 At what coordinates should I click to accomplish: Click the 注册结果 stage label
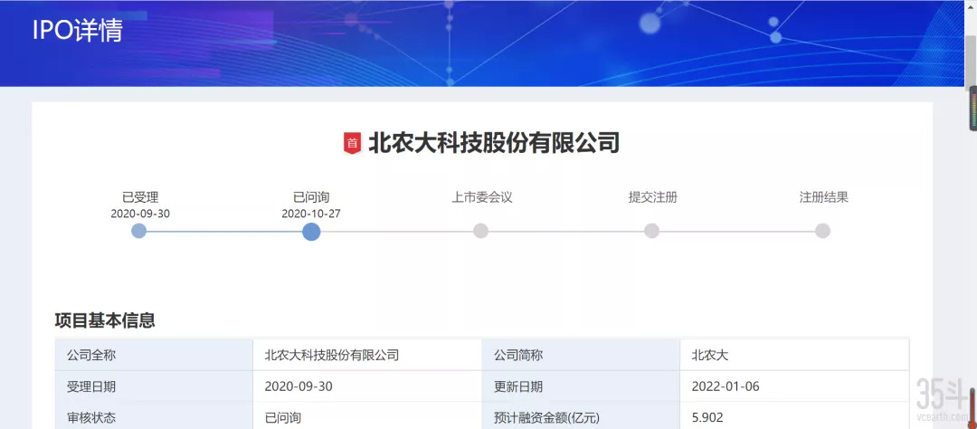pos(824,197)
